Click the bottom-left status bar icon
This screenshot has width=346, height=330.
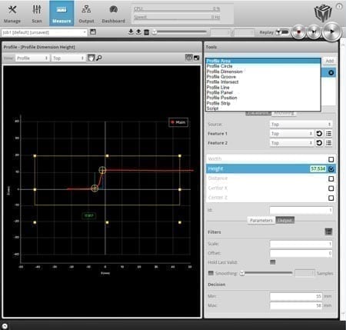[x=5, y=325]
